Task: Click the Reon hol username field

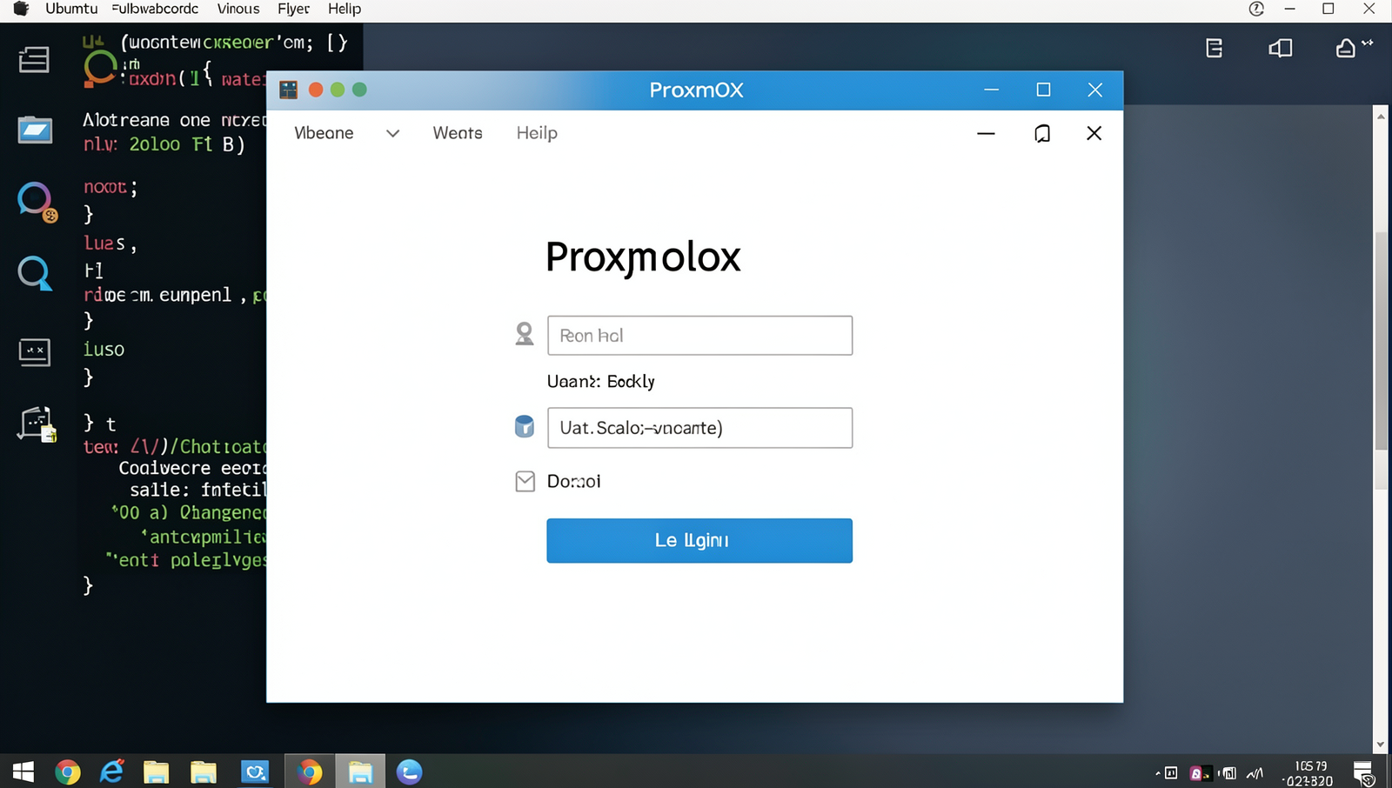Action: 699,335
